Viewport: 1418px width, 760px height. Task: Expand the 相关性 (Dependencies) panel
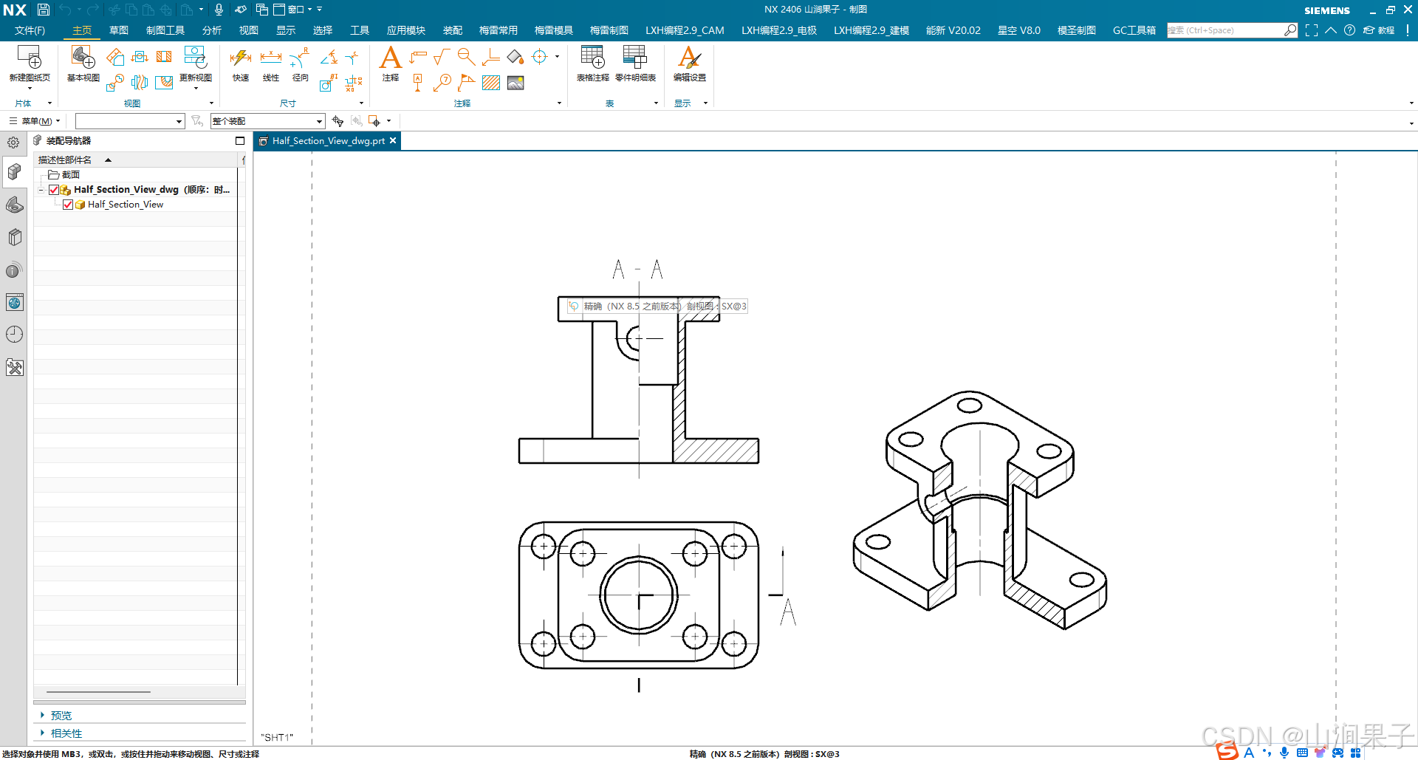point(42,733)
